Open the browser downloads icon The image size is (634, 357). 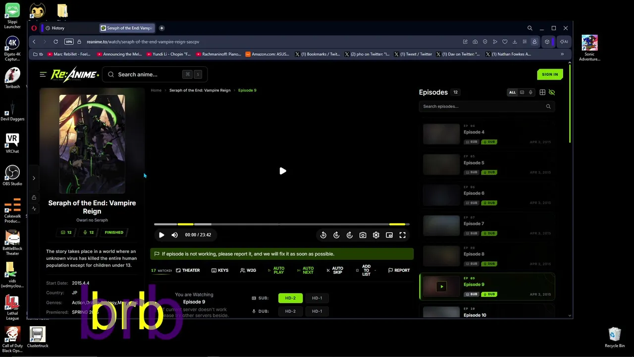(x=515, y=42)
